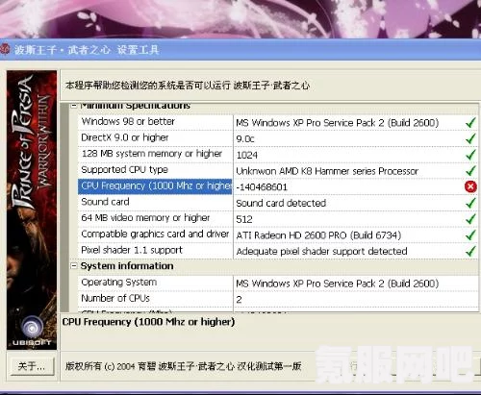
Task: Collapse the System information section
Action: point(74,266)
